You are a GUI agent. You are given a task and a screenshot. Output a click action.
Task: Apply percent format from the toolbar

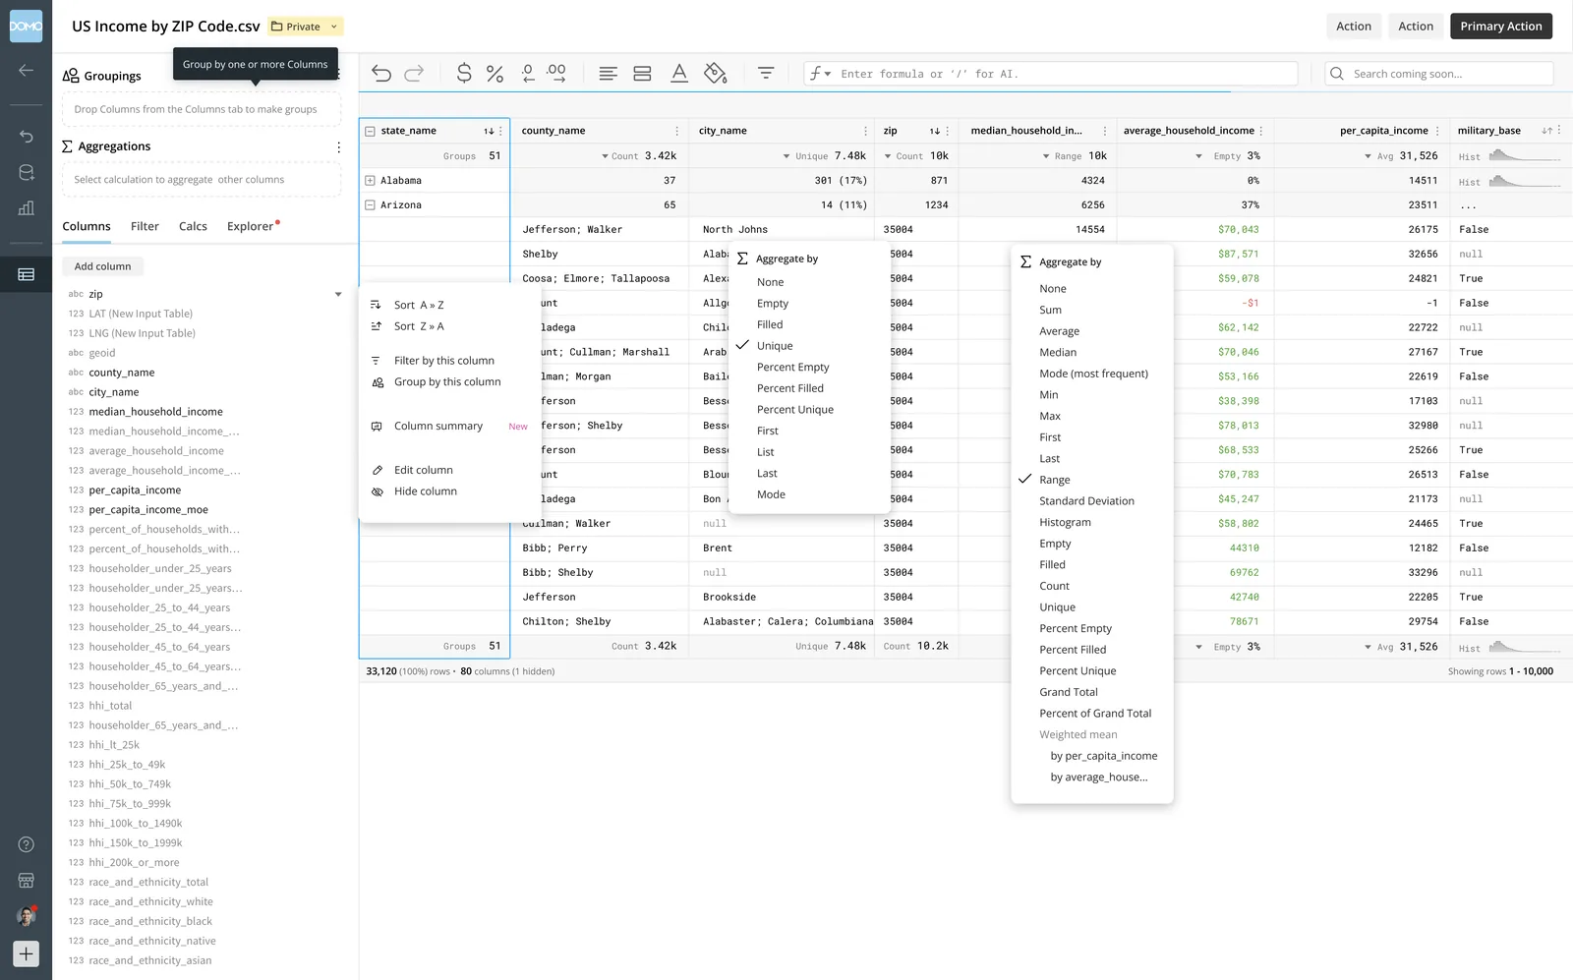495,74
